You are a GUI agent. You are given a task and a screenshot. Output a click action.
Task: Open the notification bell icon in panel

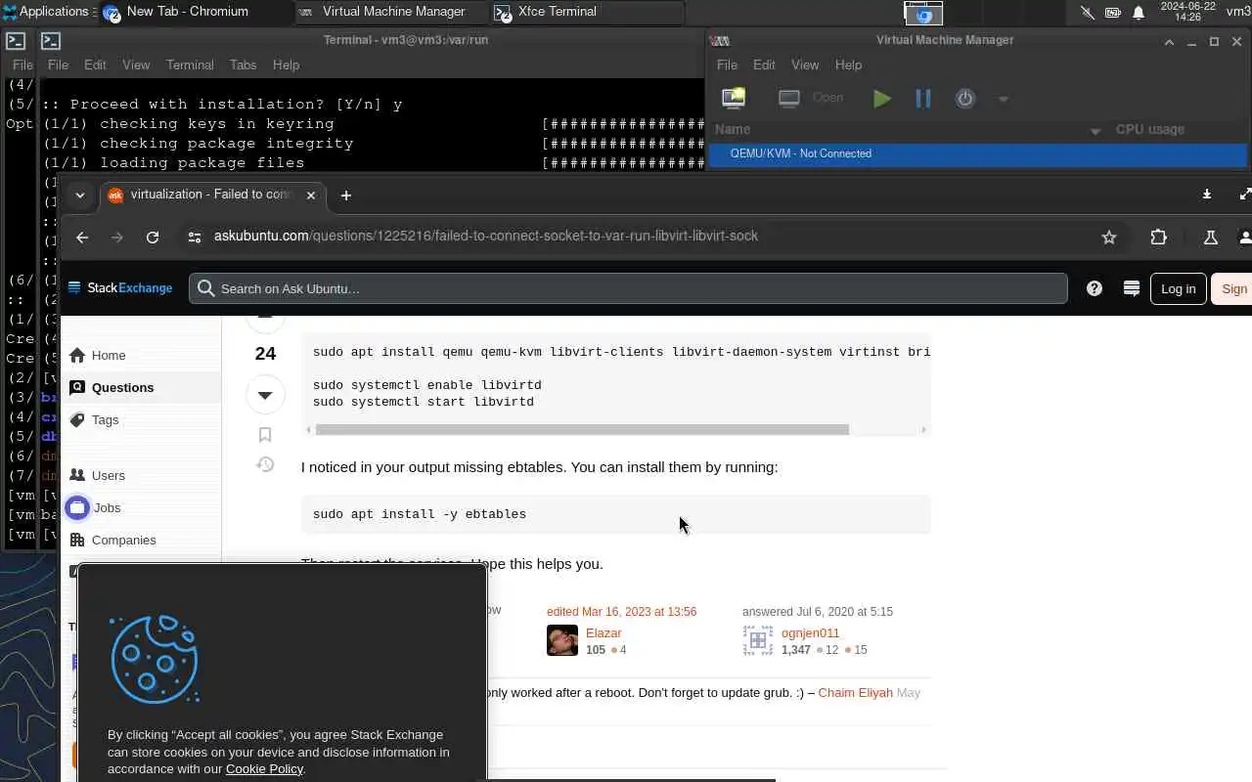1139,13
